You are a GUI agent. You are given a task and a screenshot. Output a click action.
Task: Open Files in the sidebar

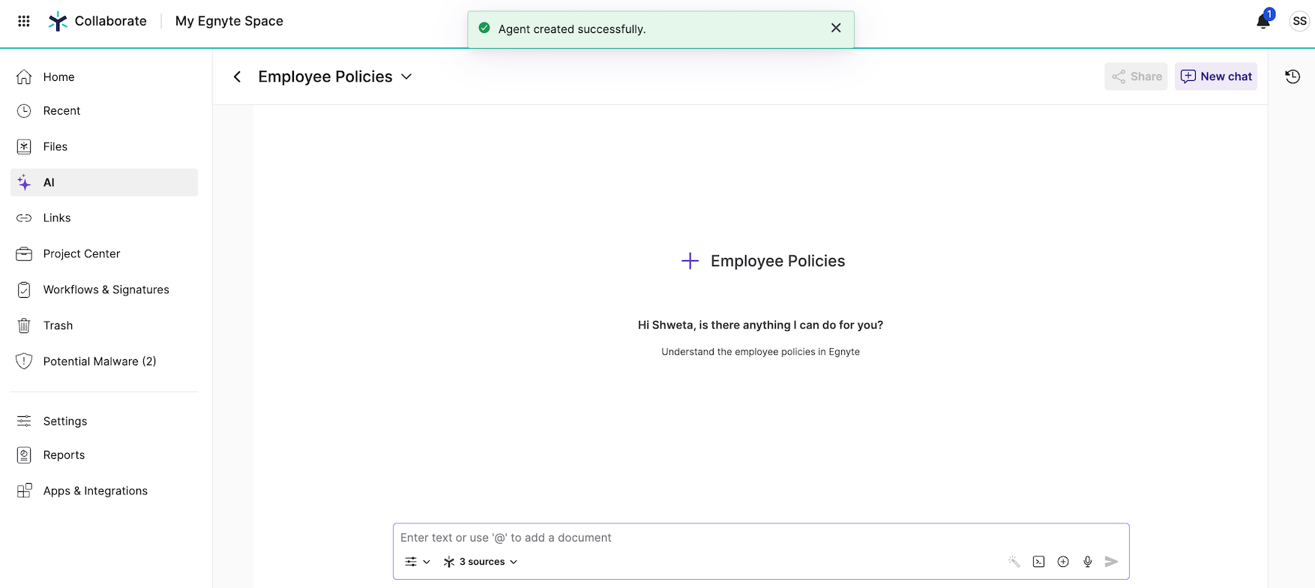click(x=55, y=147)
